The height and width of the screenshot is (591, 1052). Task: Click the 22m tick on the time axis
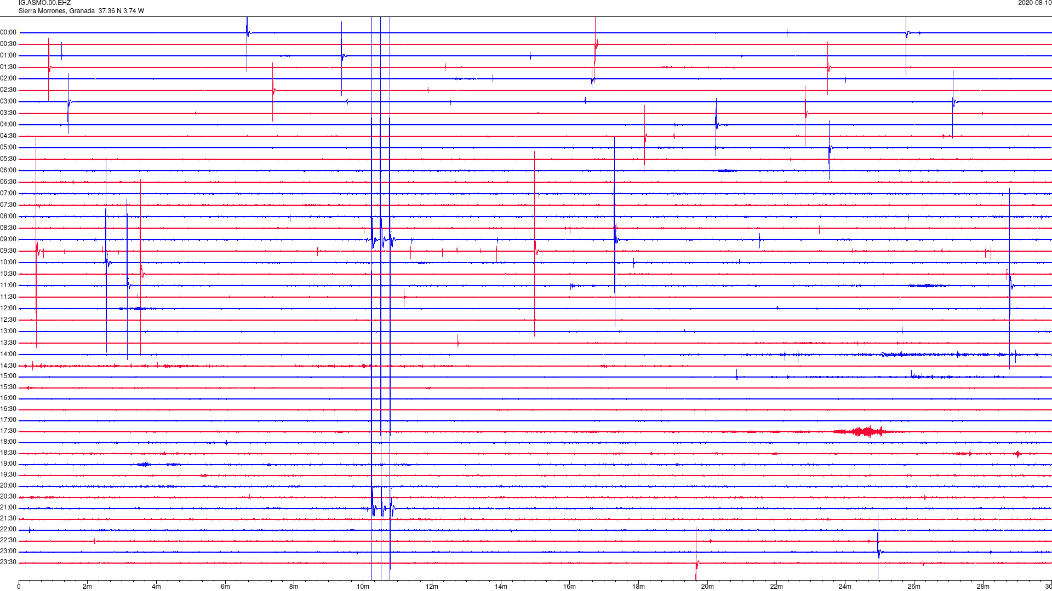[x=776, y=587]
